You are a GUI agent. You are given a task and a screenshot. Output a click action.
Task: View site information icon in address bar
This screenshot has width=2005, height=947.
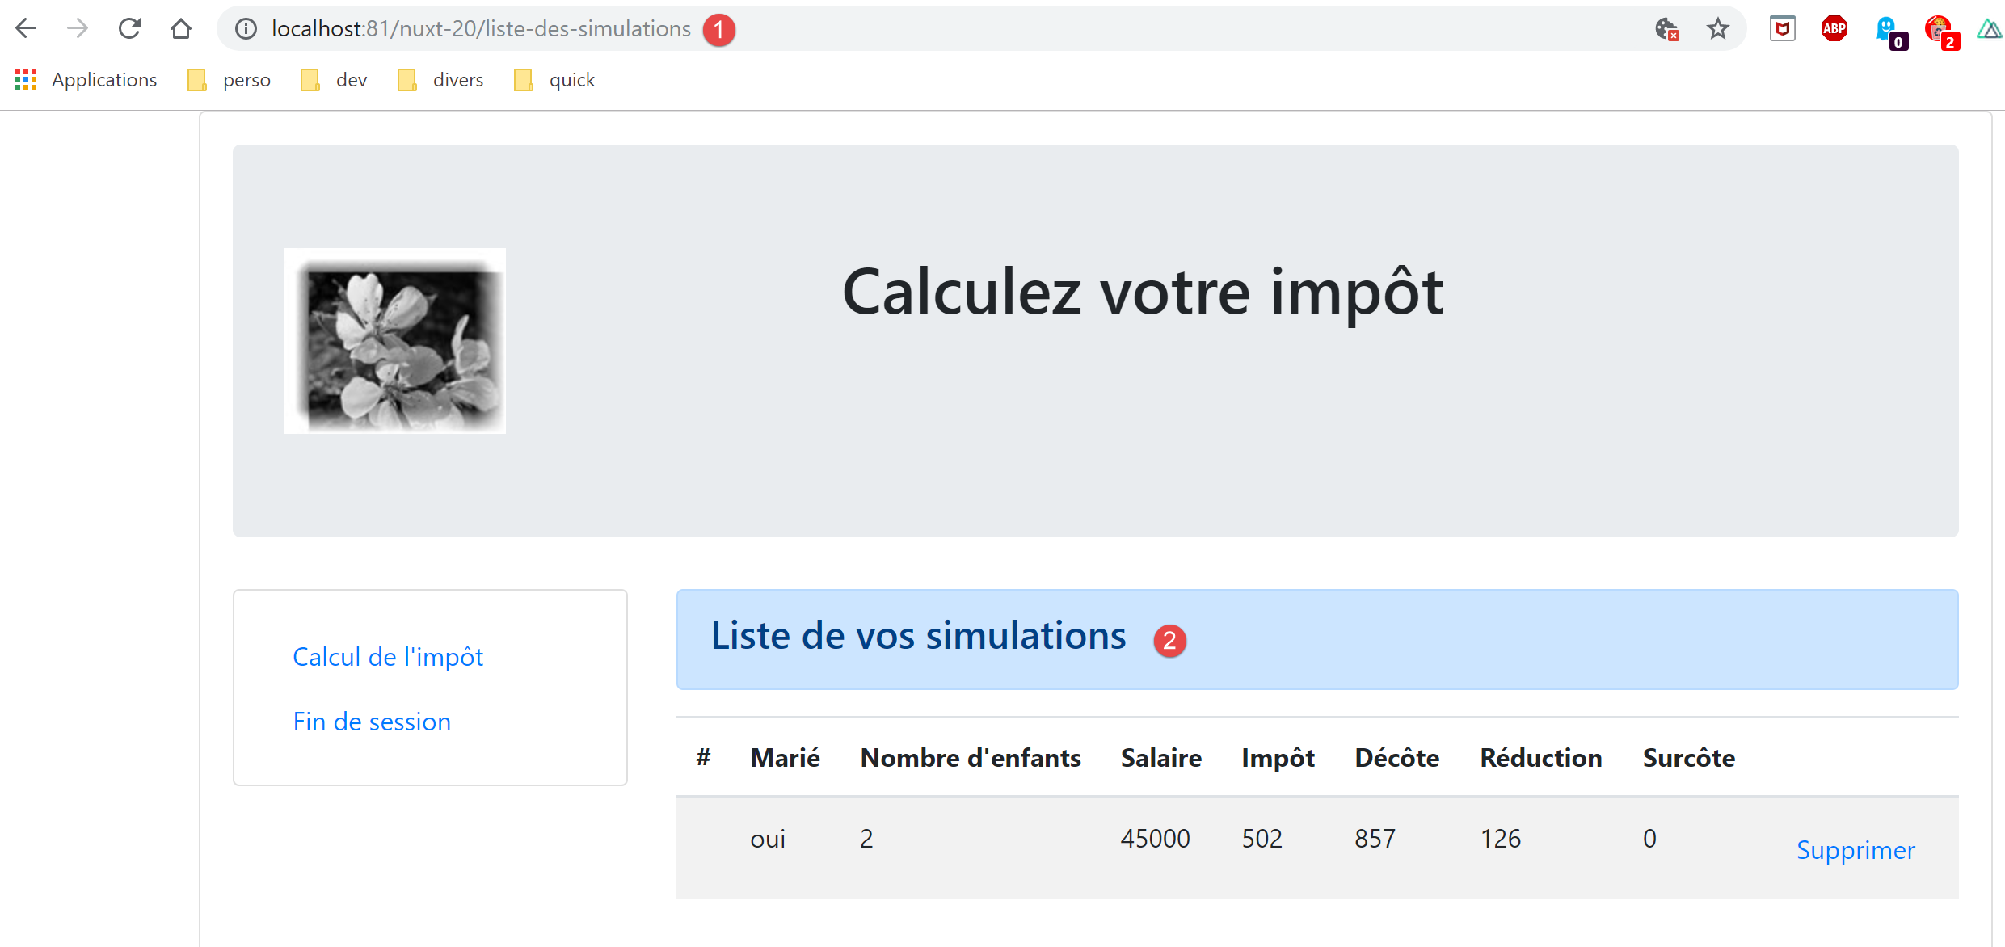tap(246, 29)
